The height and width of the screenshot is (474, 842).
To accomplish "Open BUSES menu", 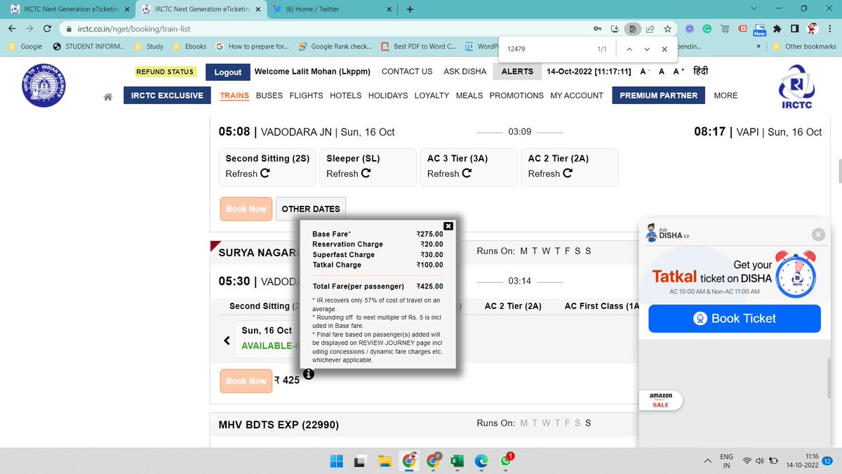I will point(270,96).
